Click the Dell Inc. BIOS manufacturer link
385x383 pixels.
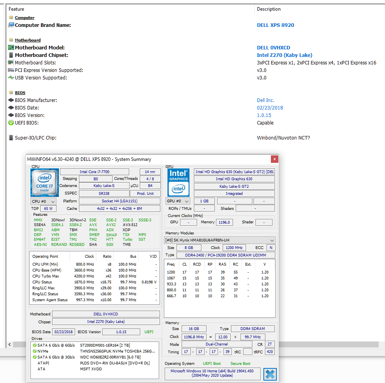click(x=266, y=100)
